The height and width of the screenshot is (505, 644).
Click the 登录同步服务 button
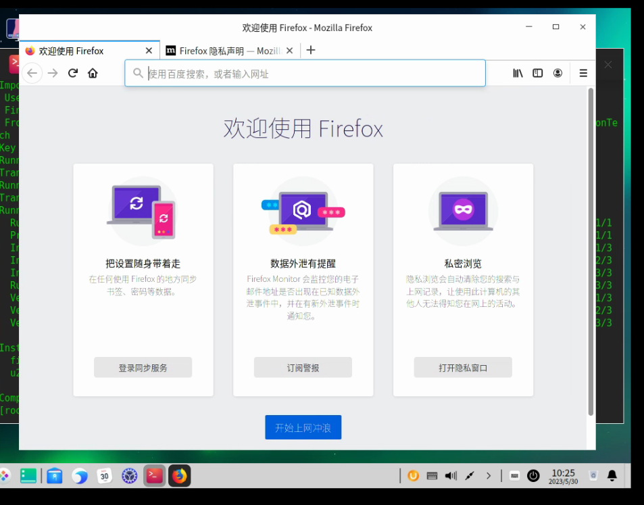143,368
